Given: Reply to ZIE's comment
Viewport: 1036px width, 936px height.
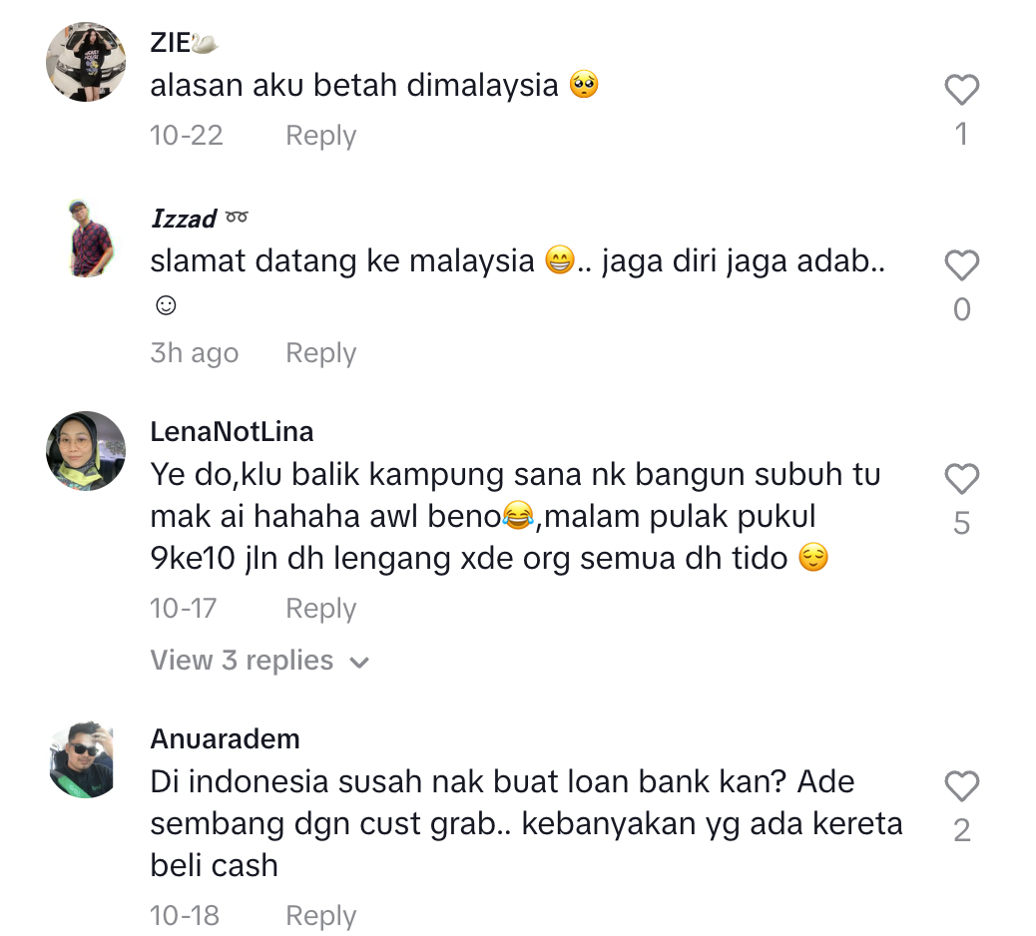Looking at the screenshot, I should pos(320,136).
